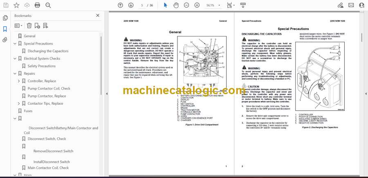
Task: Find current bookmark icon
Action: (45, 26)
